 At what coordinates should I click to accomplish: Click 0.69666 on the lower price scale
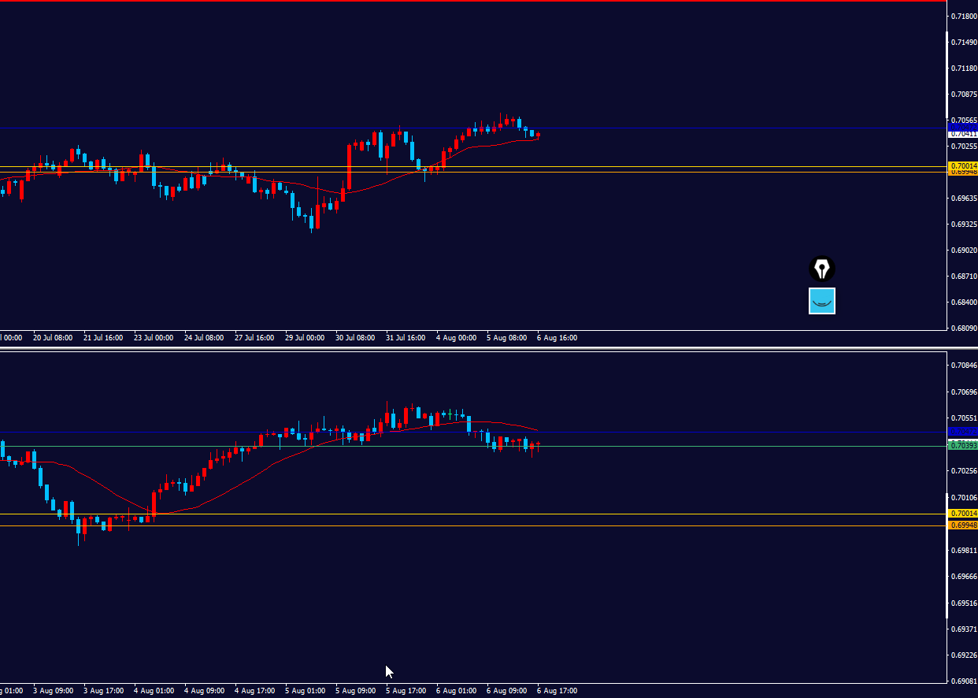964,576
